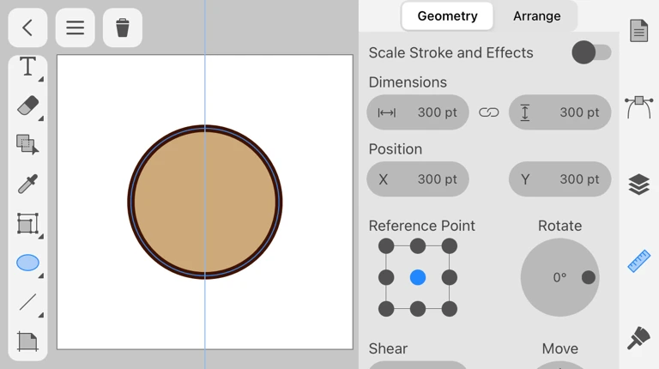Pick the Eyedropper tool
Screen dimensions: 659x369
coord(27,184)
